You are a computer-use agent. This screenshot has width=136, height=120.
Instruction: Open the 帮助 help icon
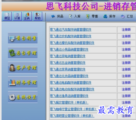tap(38, 16)
